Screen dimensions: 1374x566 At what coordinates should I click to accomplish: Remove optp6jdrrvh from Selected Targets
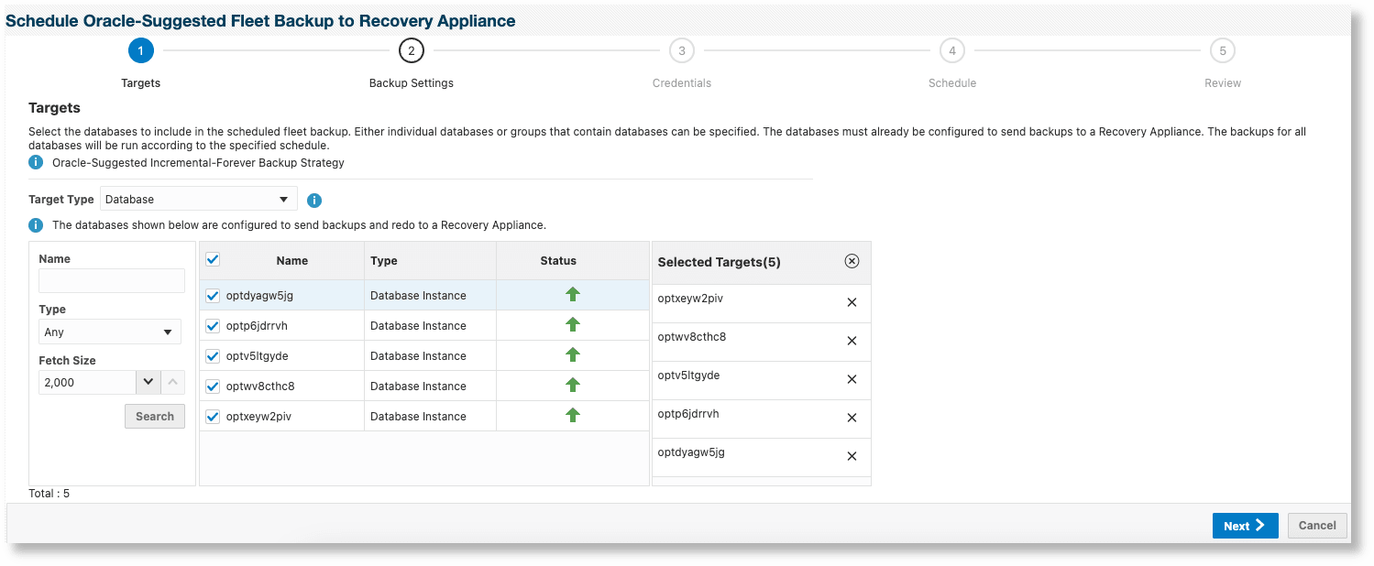(x=852, y=418)
